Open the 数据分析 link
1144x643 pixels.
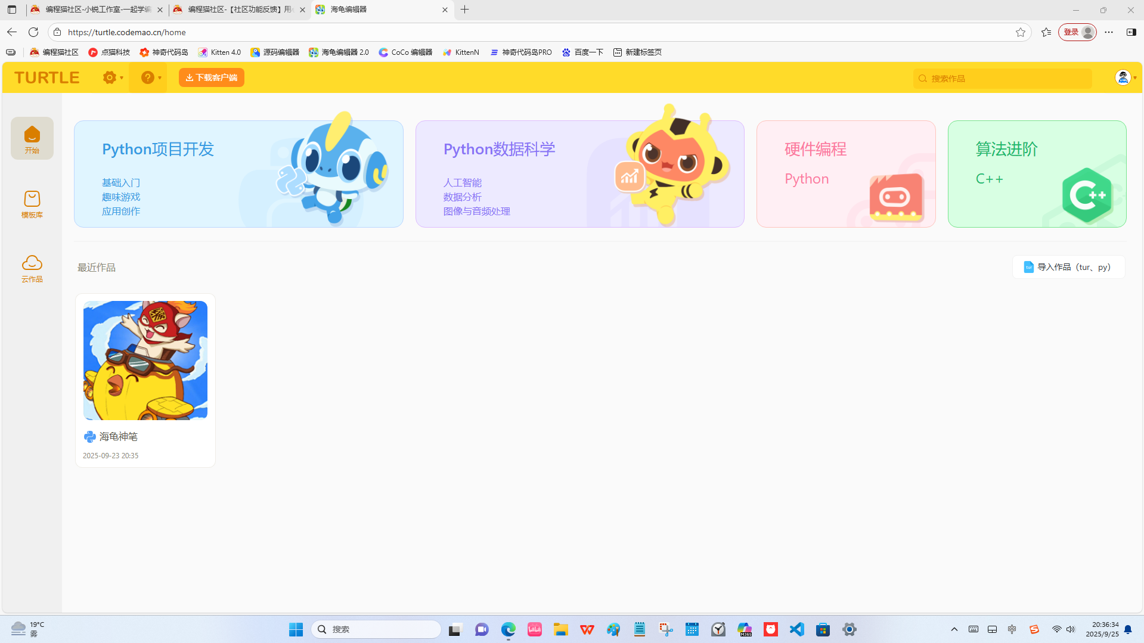point(463,197)
